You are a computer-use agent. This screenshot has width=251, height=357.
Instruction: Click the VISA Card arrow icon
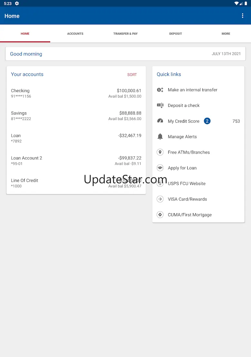point(160,199)
